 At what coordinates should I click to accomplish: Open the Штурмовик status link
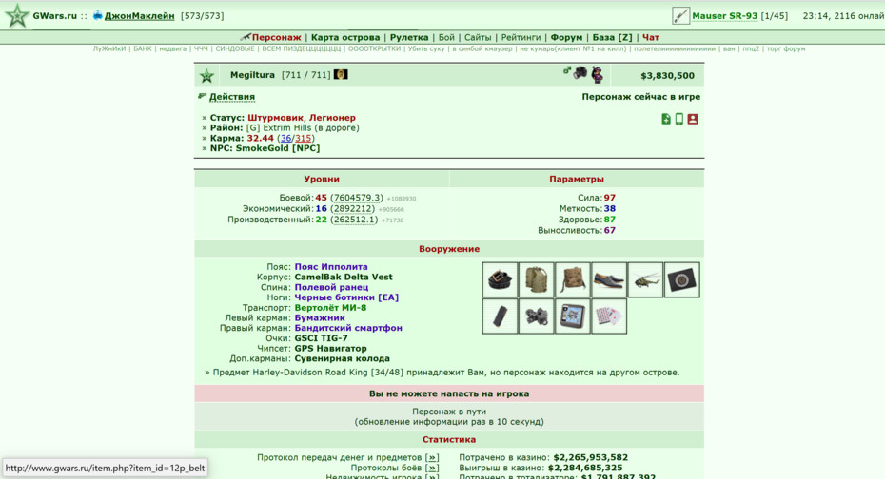pyautogui.click(x=275, y=118)
